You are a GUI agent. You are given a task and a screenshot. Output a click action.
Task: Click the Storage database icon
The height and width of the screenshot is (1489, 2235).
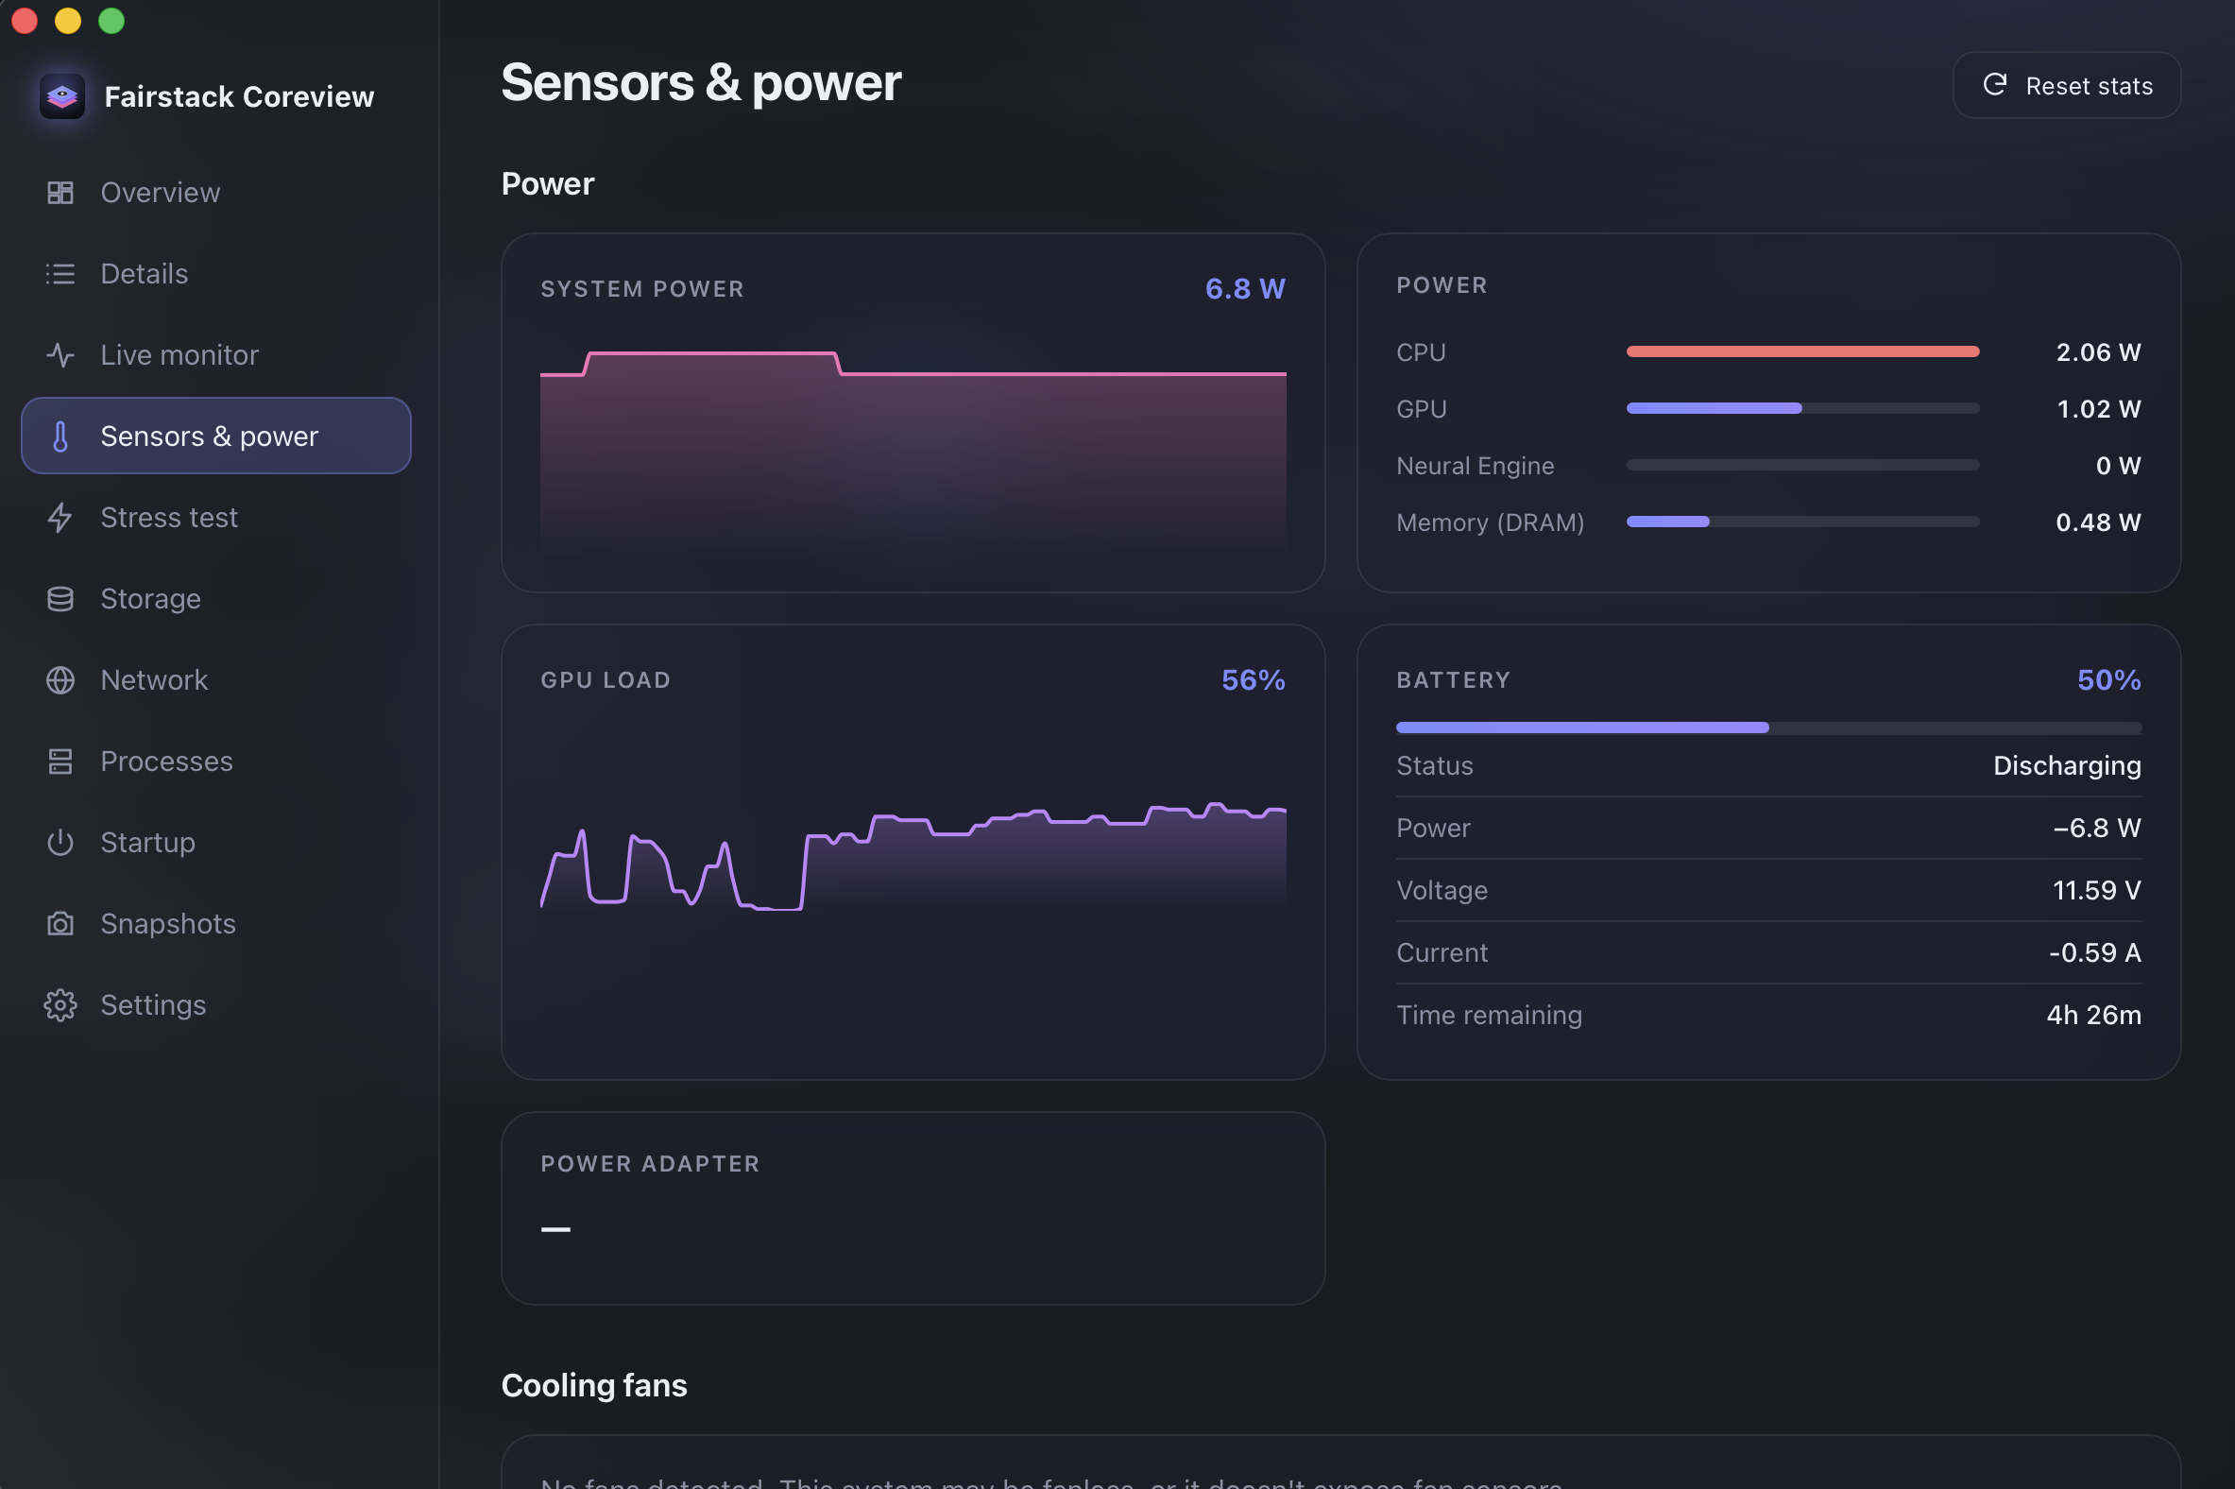click(x=60, y=598)
